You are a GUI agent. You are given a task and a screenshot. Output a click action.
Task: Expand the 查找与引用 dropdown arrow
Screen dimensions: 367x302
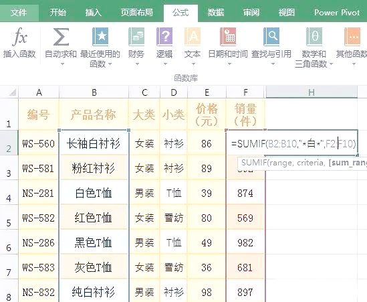(273, 64)
